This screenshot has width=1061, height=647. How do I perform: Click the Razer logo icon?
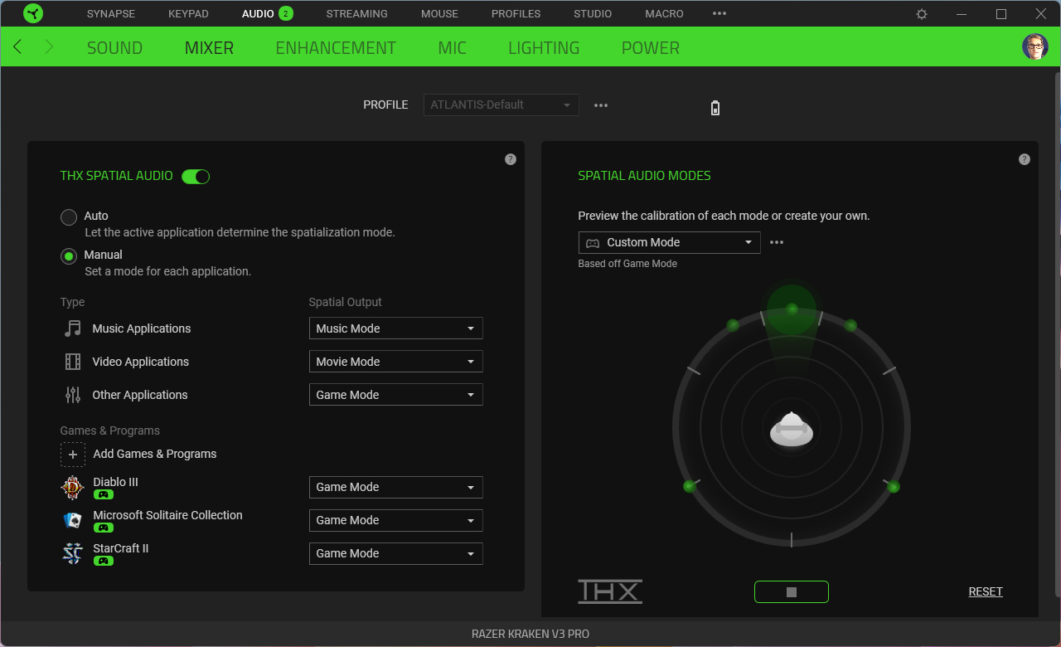point(33,13)
